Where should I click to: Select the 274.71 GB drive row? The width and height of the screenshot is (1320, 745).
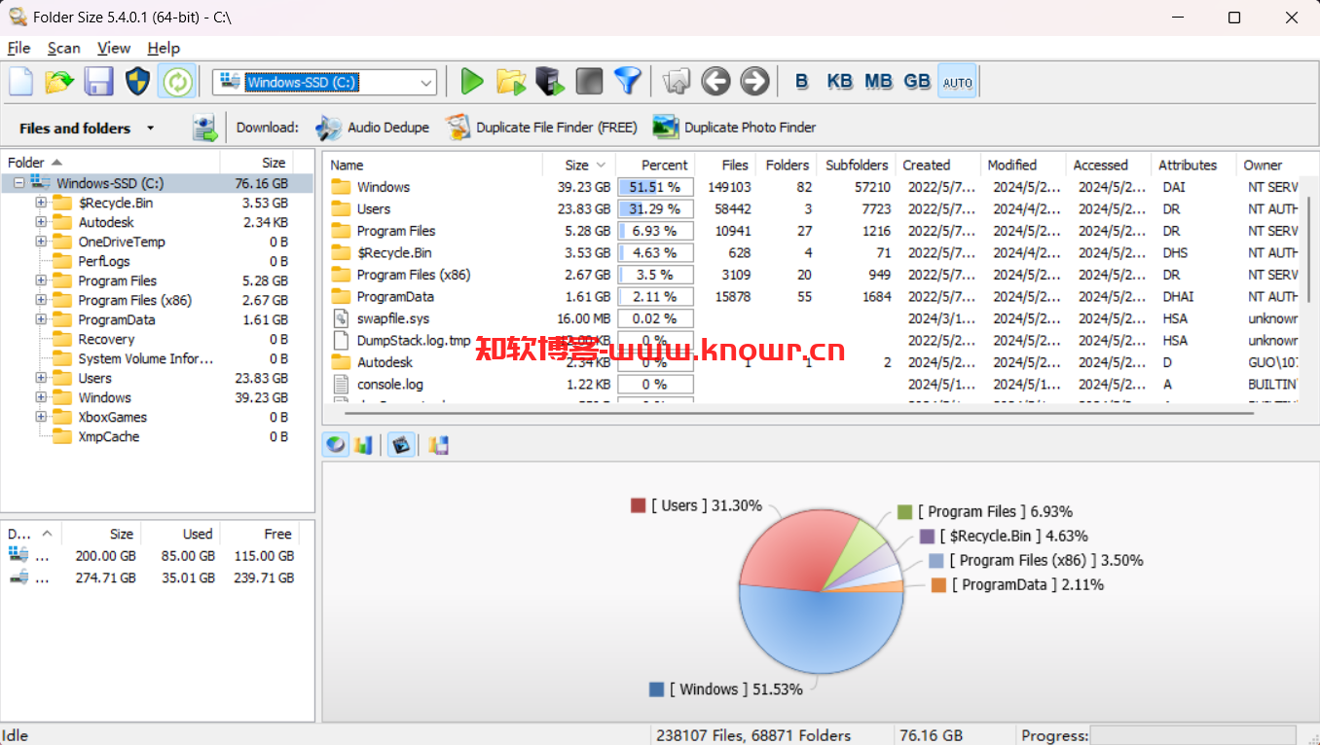point(151,577)
